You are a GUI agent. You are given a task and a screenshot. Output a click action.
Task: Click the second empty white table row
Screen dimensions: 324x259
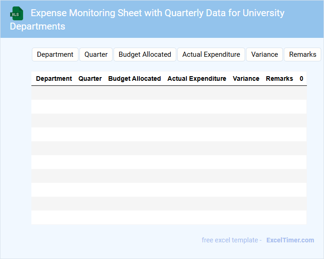pyautogui.click(x=169, y=134)
